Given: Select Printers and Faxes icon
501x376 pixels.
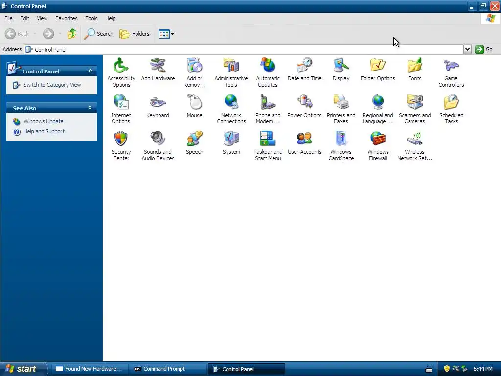Looking at the screenshot, I should tap(341, 102).
